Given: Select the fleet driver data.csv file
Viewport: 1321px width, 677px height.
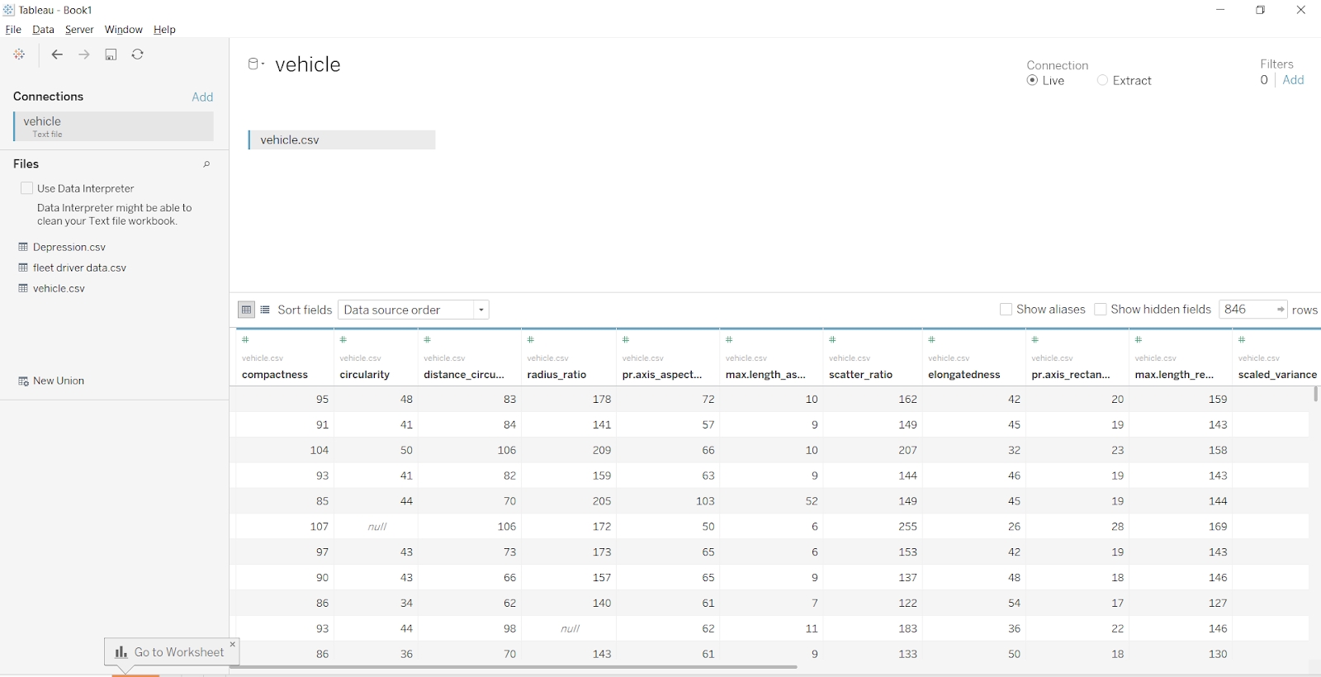Looking at the screenshot, I should click(x=79, y=267).
